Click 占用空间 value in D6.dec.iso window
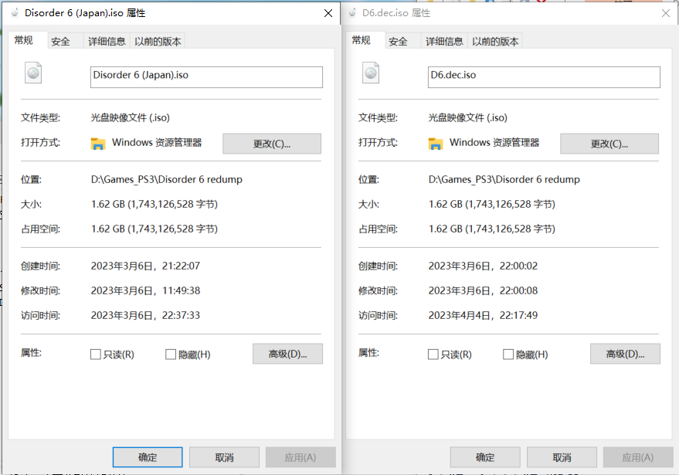This screenshot has height=475, width=679. [492, 229]
